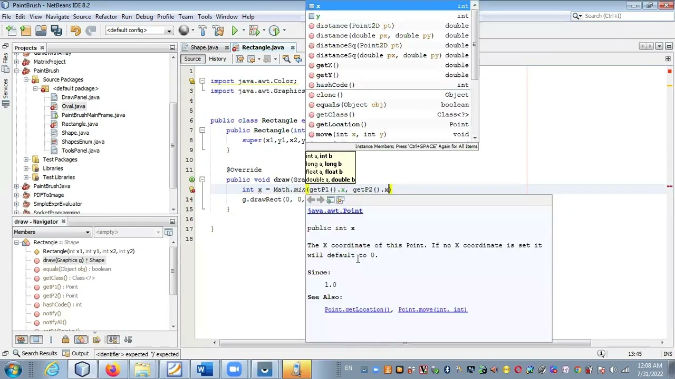The image size is (675, 379).
Task: Click back arrow in Javadoc popup
Action: (311, 200)
